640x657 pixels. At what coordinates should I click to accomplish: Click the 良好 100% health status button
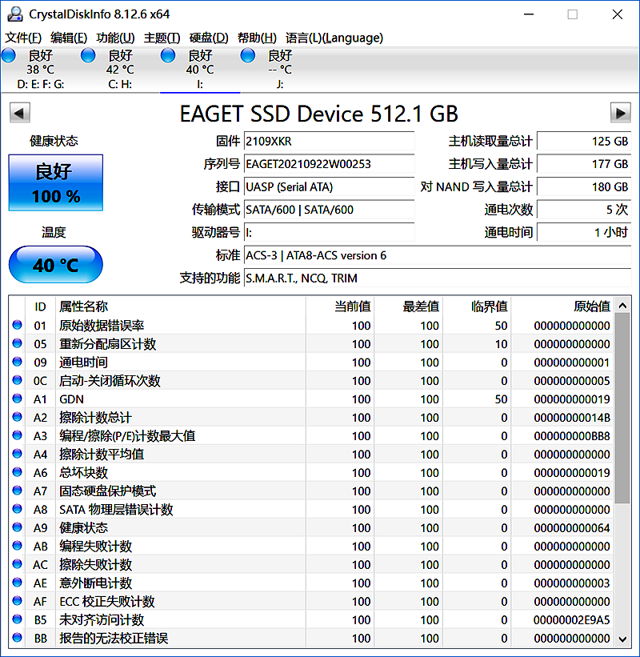(55, 182)
